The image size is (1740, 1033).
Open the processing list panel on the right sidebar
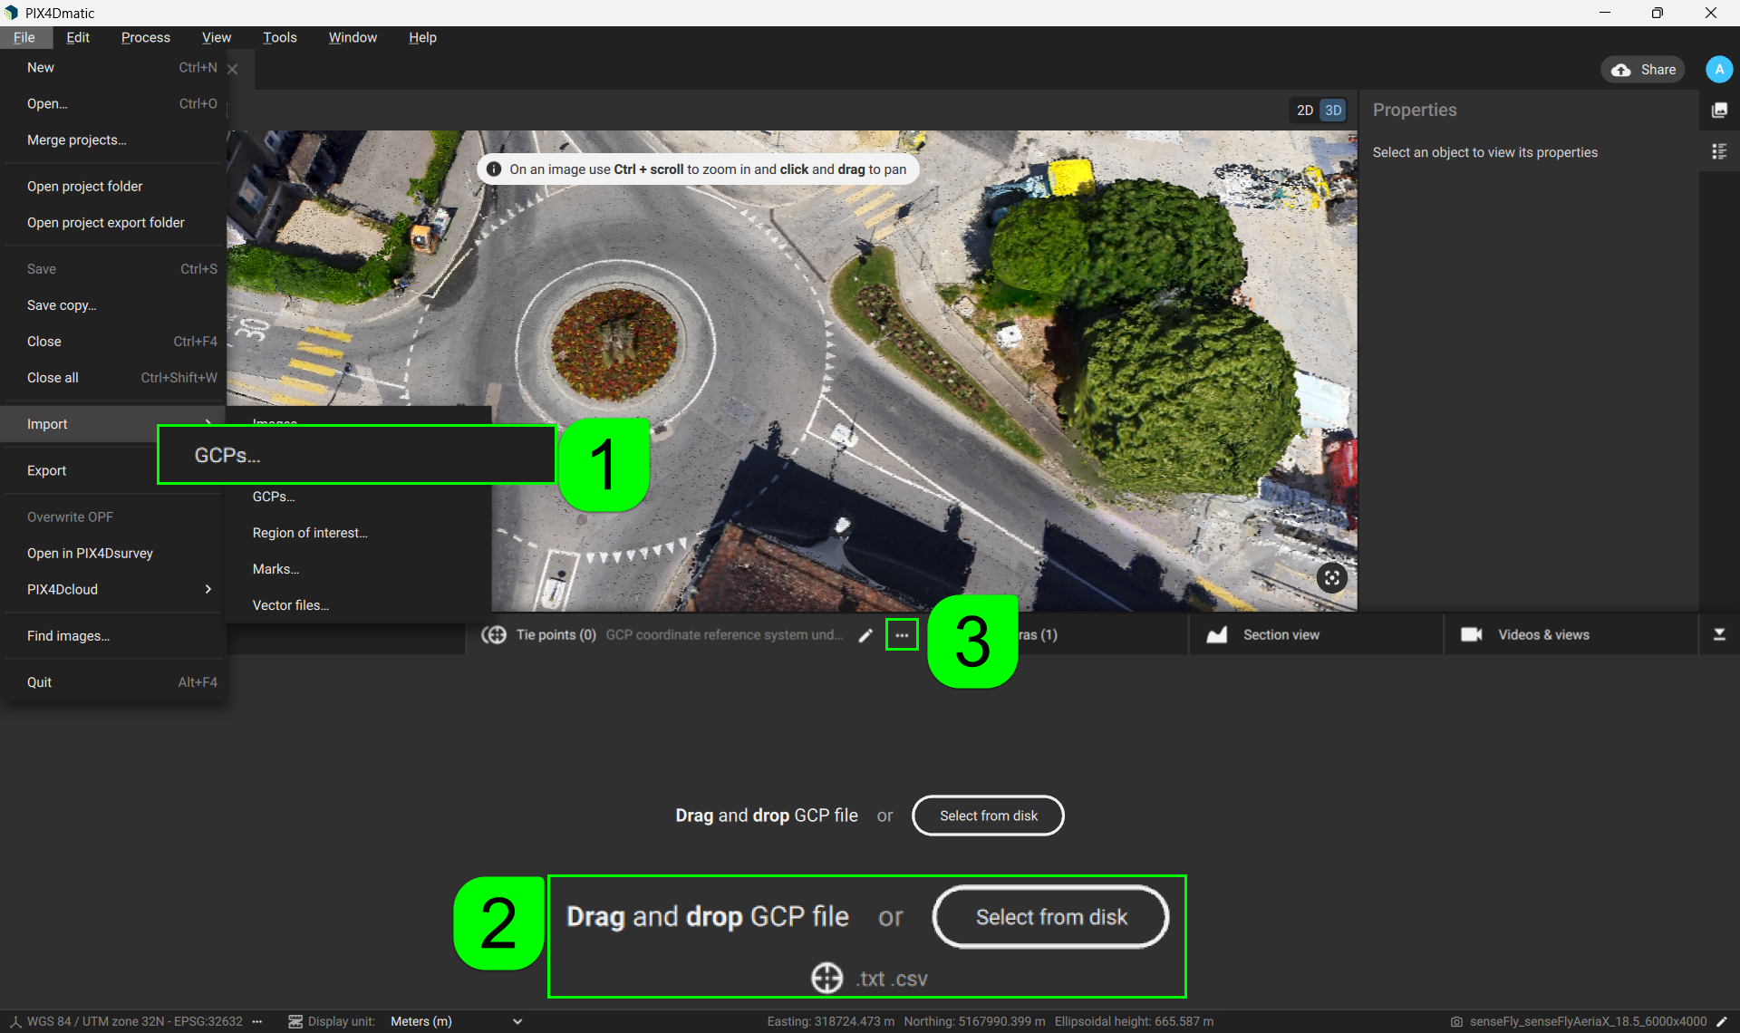(x=1720, y=151)
